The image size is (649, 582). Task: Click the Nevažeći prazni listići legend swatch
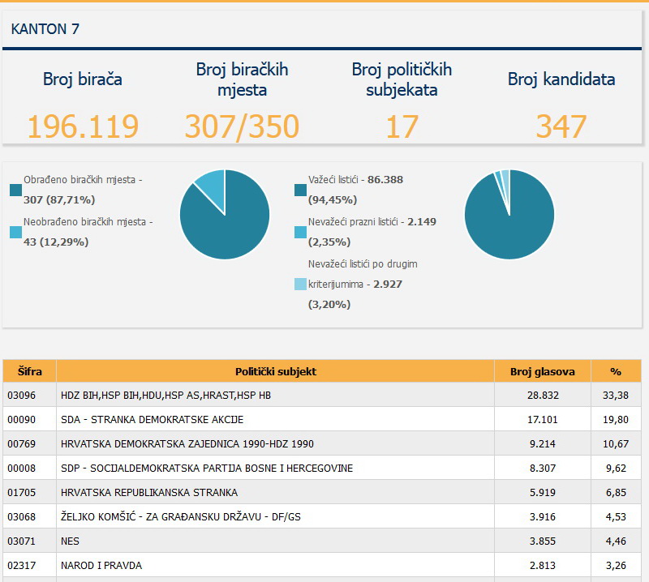300,232
